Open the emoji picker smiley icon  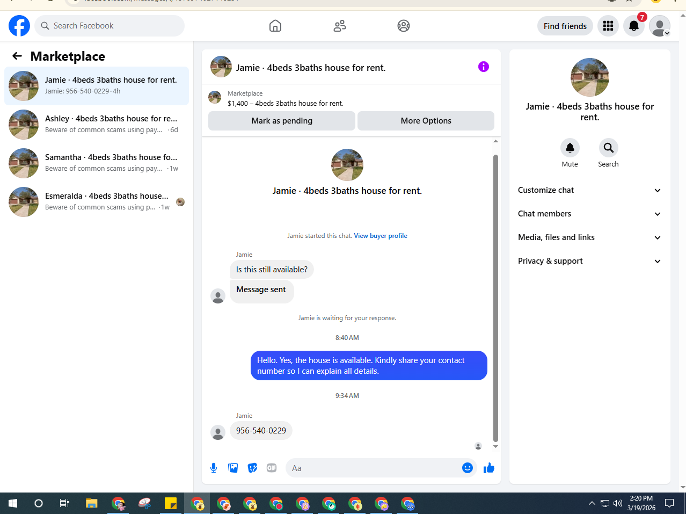click(x=468, y=468)
